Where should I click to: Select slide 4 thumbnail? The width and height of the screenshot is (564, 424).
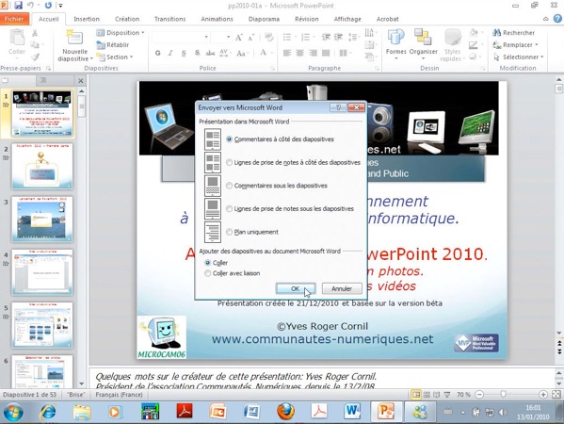[x=42, y=272]
